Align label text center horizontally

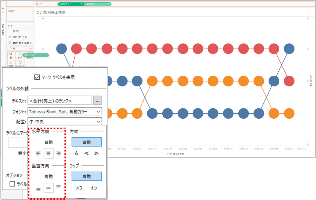click(x=49, y=154)
